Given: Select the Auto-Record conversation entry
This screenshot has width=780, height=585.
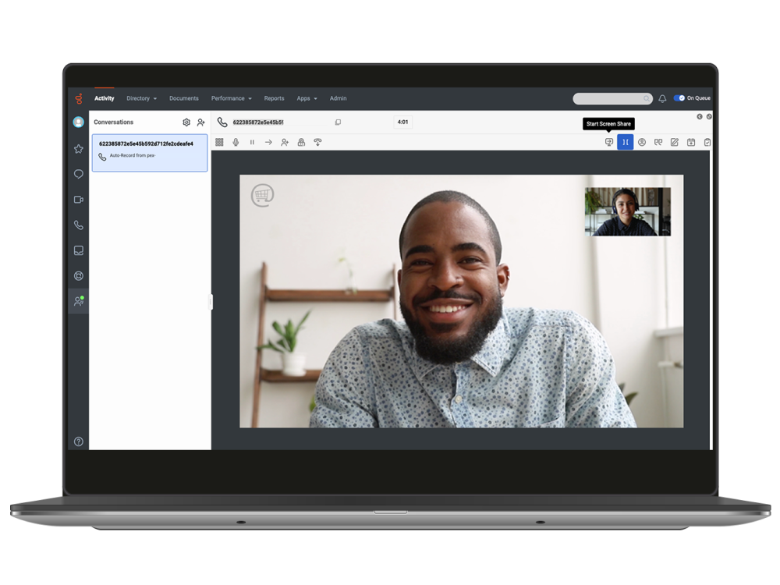Looking at the screenshot, I should [150, 153].
